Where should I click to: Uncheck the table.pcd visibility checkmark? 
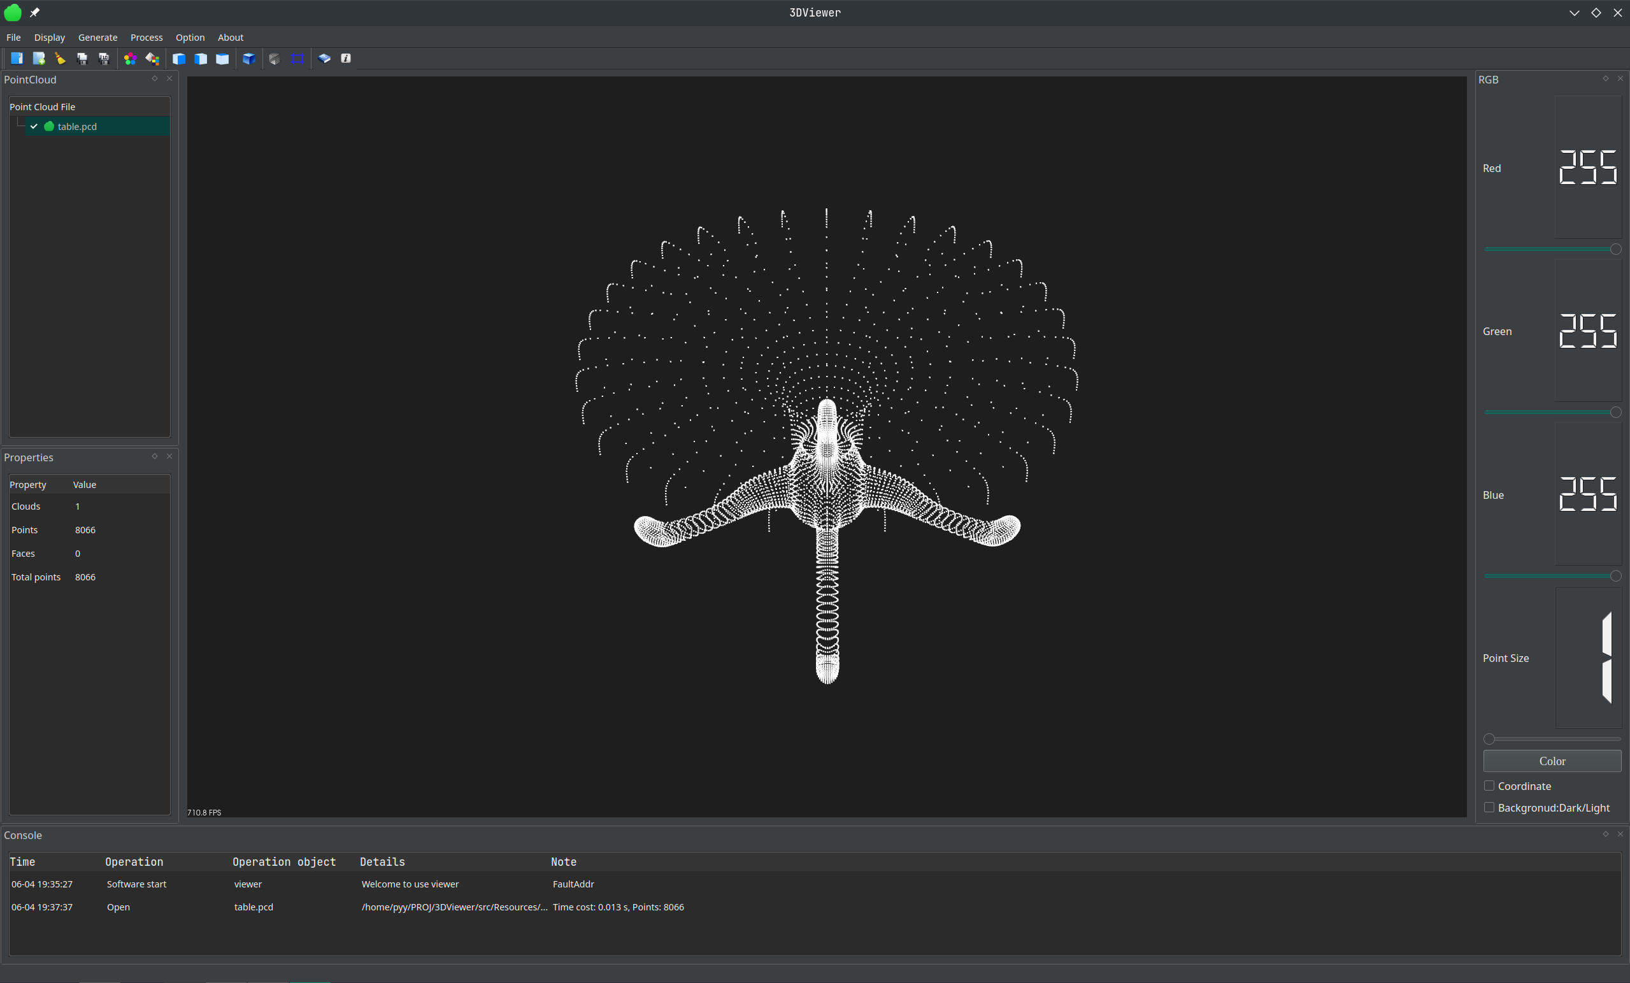pos(34,126)
